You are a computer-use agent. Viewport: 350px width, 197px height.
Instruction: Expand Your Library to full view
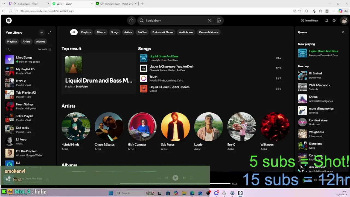click(x=50, y=33)
